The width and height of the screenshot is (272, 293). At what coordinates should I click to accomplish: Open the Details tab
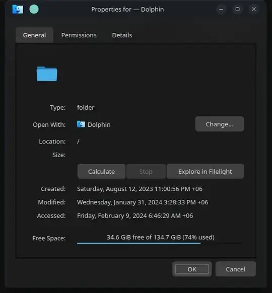point(122,35)
